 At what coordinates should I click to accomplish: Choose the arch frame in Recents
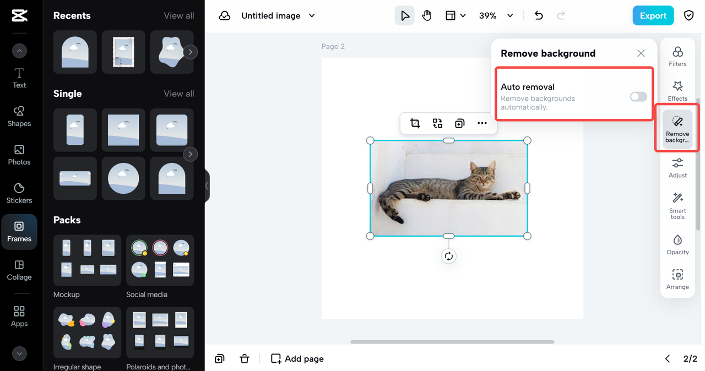75,52
